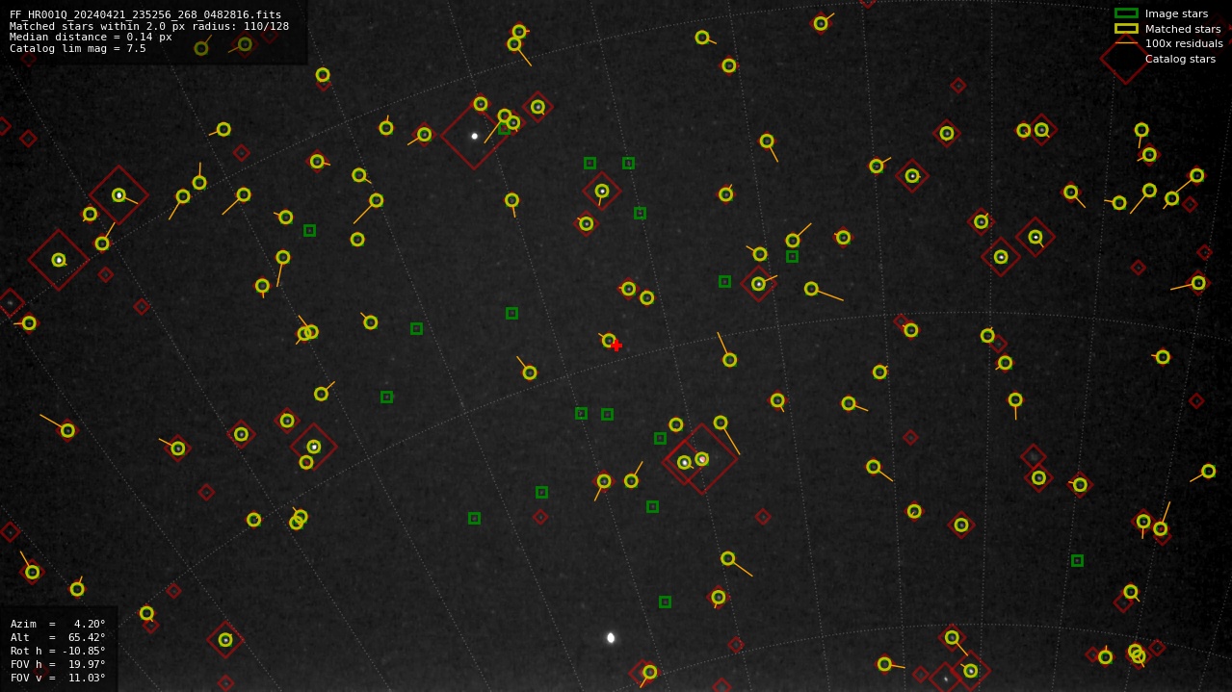Click the yellow Matched stars legend square
The image size is (1232, 692).
pyautogui.click(x=1126, y=29)
